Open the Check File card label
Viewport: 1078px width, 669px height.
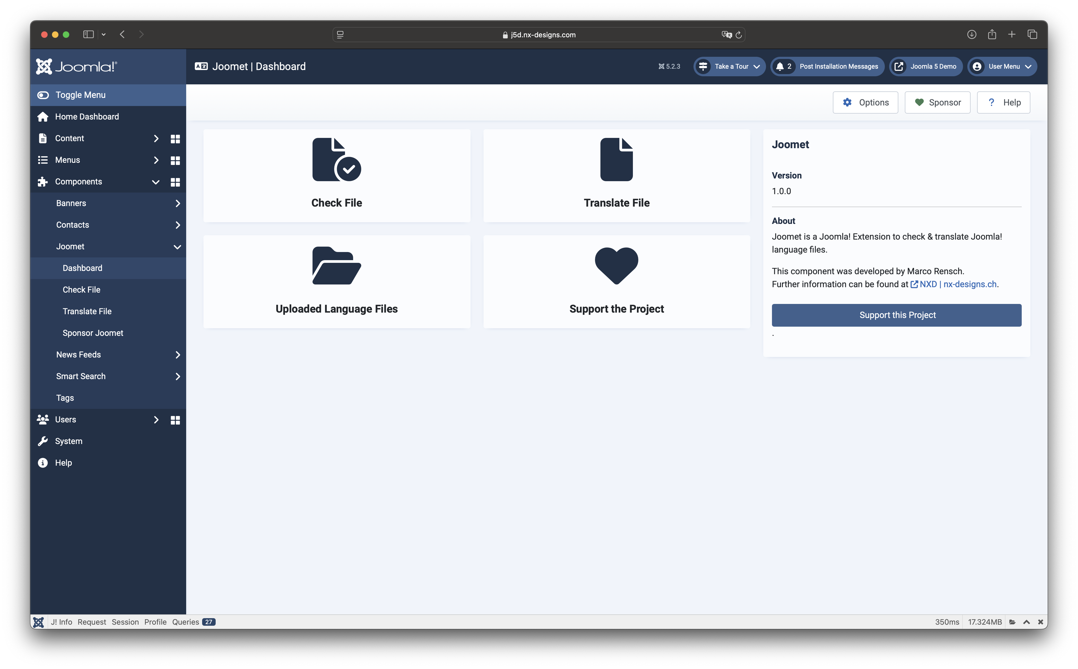coord(336,203)
